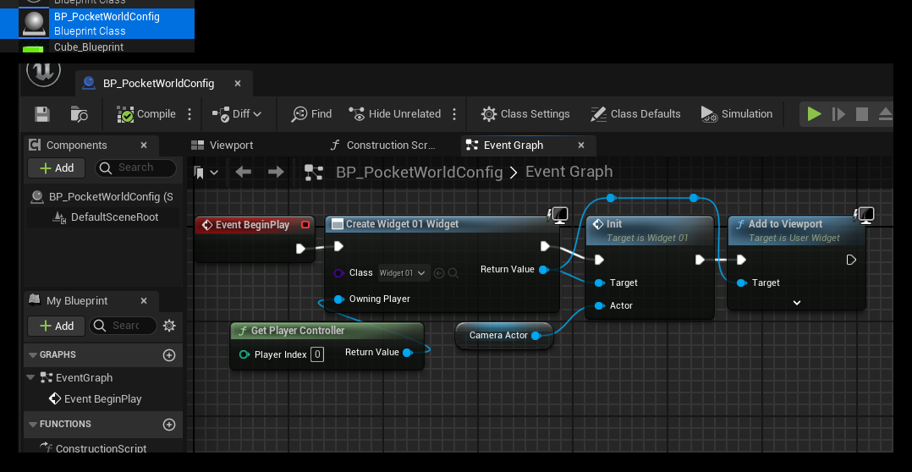Select DefaultSceneRoot component
Viewport: 912px width, 472px height.
coord(107,217)
